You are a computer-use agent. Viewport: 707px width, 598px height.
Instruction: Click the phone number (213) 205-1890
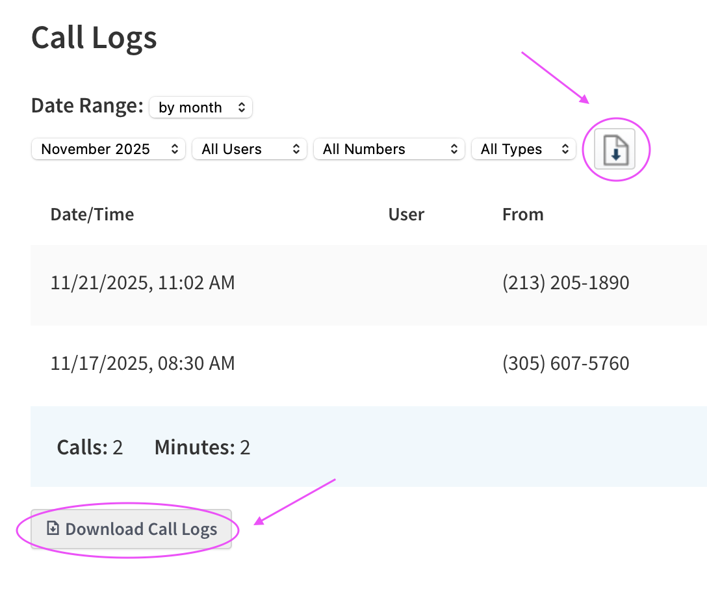tap(565, 283)
